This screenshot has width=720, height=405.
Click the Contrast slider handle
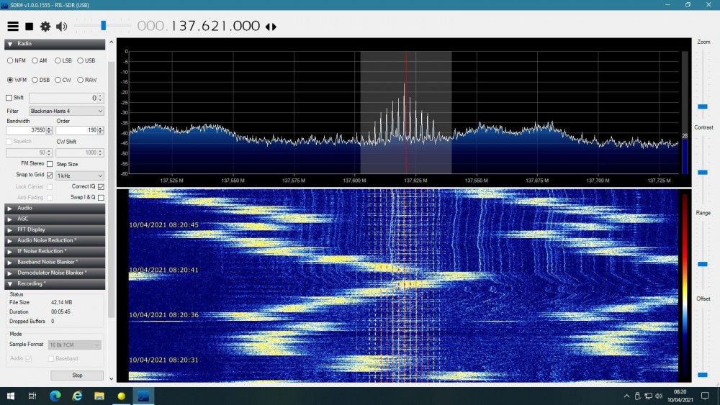tap(703, 172)
